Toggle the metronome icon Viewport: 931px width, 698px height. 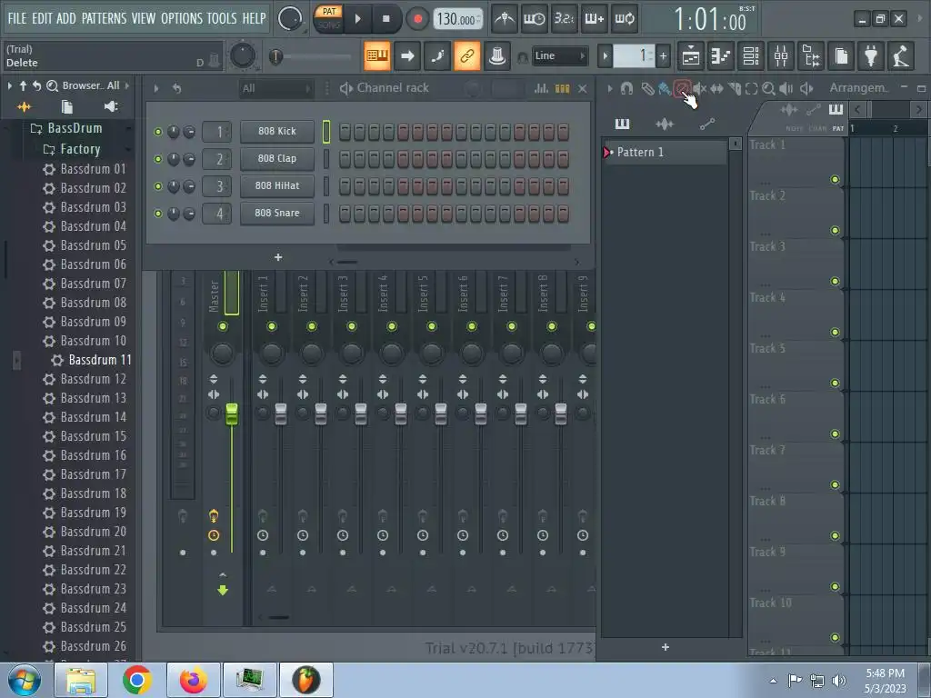pyautogui.click(x=505, y=19)
